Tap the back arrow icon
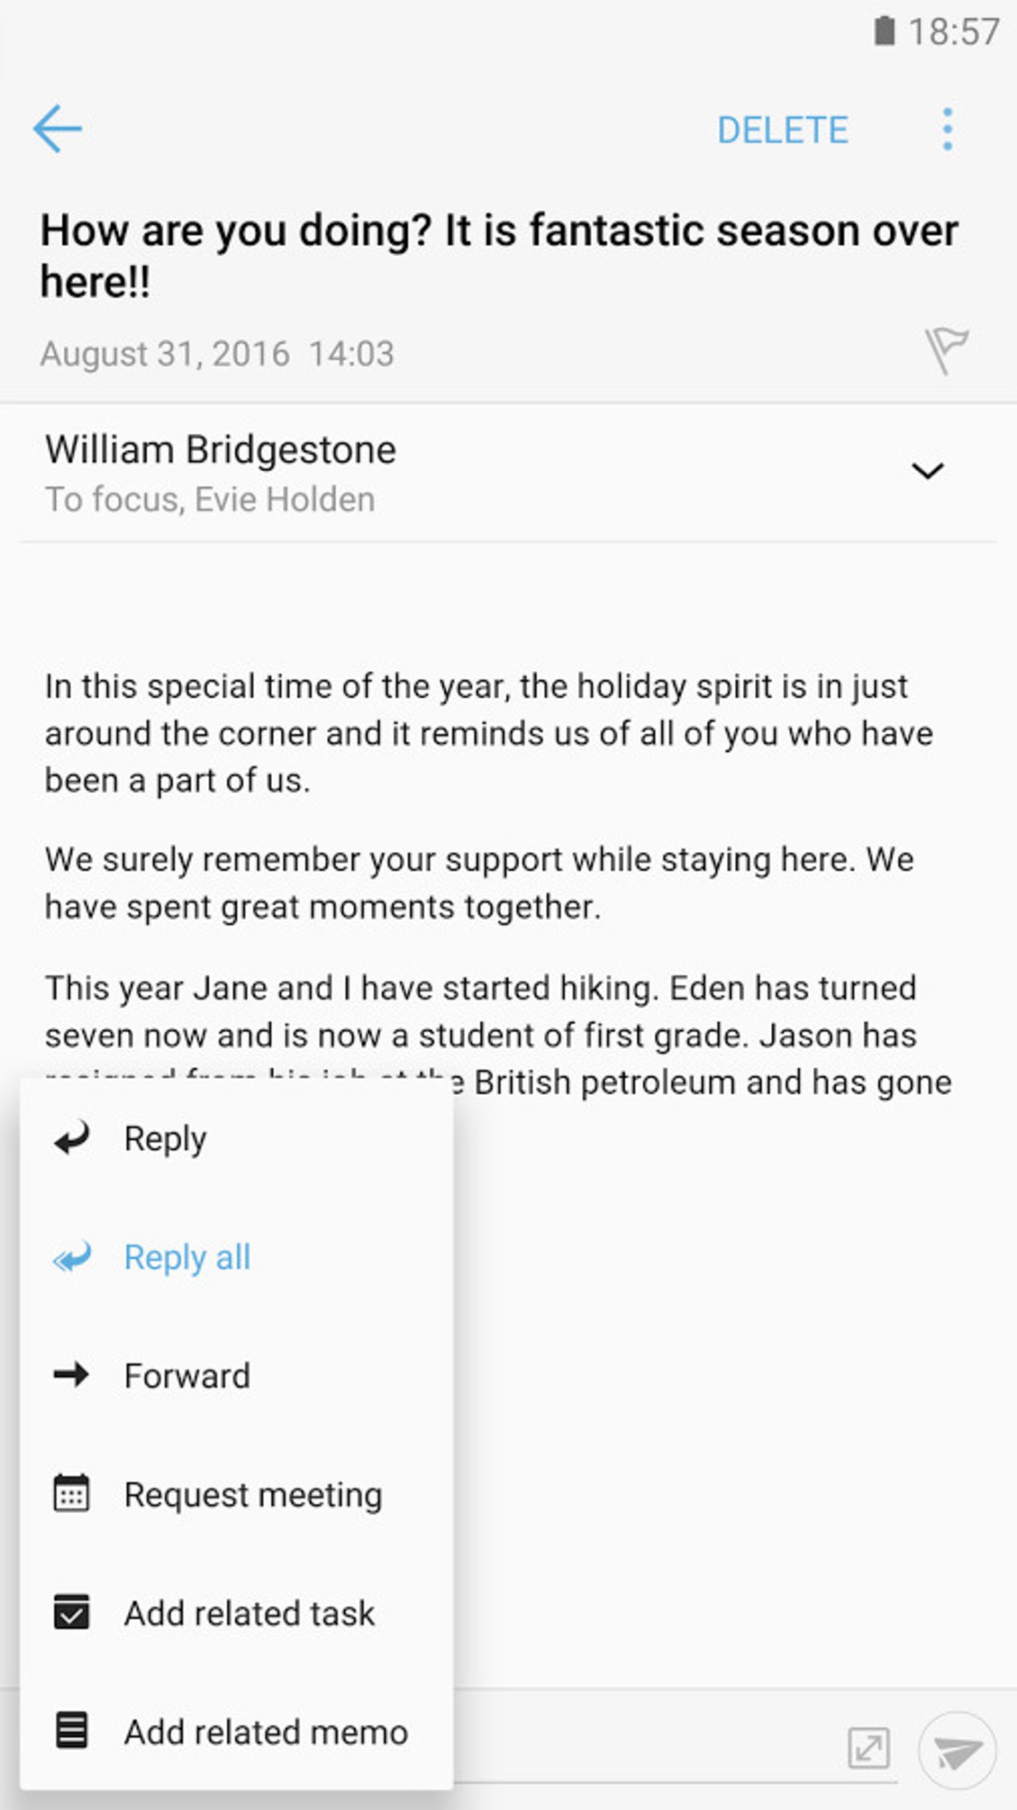This screenshot has height=1810, width=1017. [x=58, y=129]
